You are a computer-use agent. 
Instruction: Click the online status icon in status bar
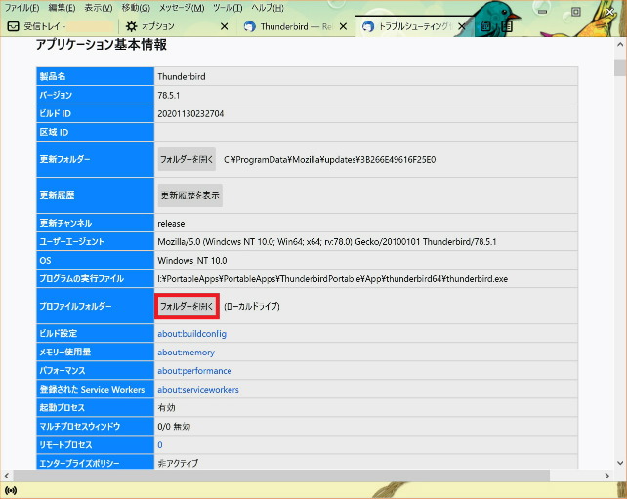click(x=11, y=489)
